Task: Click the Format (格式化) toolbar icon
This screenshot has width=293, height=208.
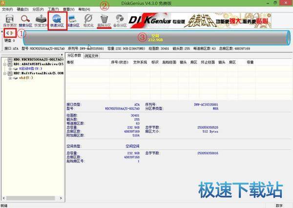Action: tap(88, 21)
